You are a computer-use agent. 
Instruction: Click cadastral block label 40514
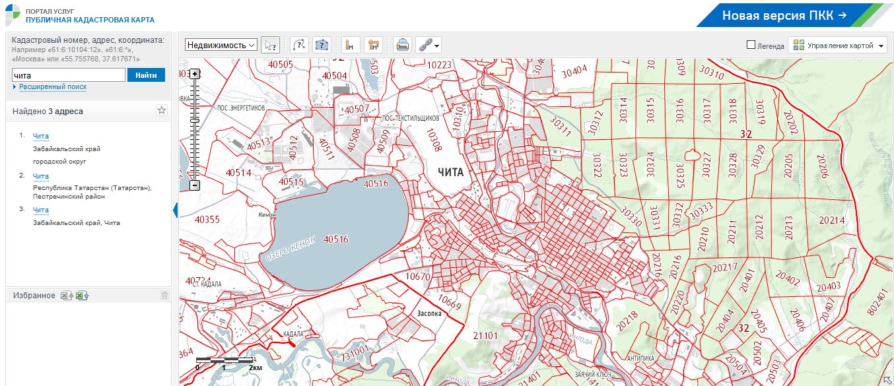[238, 173]
